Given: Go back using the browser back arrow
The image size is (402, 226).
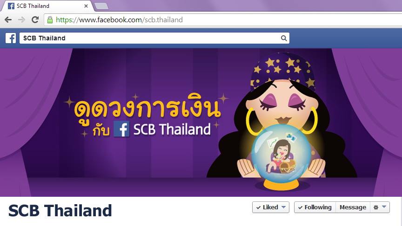Looking at the screenshot, I should tap(8, 20).
